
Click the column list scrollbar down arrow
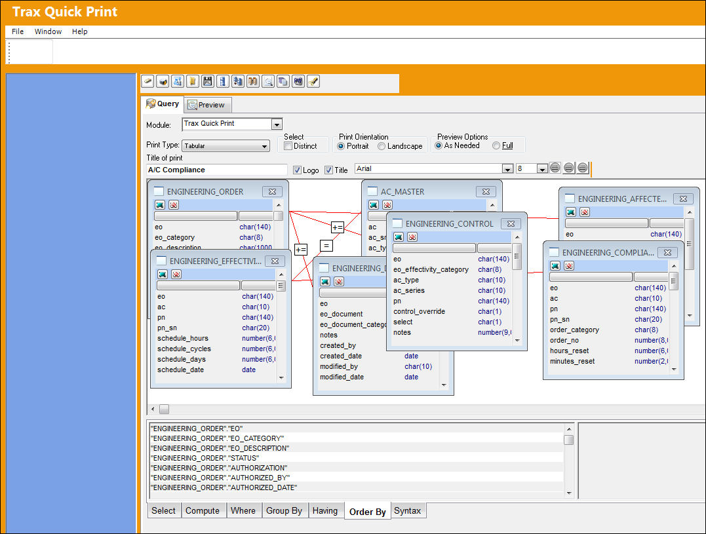pyautogui.click(x=569, y=493)
